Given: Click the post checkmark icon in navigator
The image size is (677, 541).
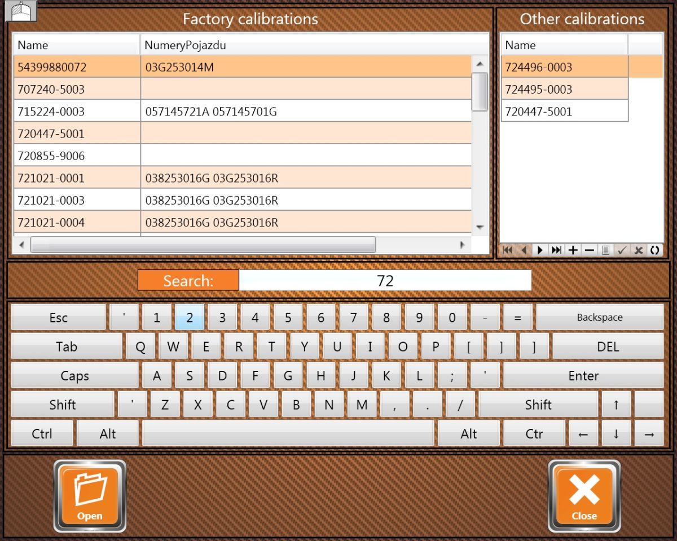Looking at the screenshot, I should (622, 250).
